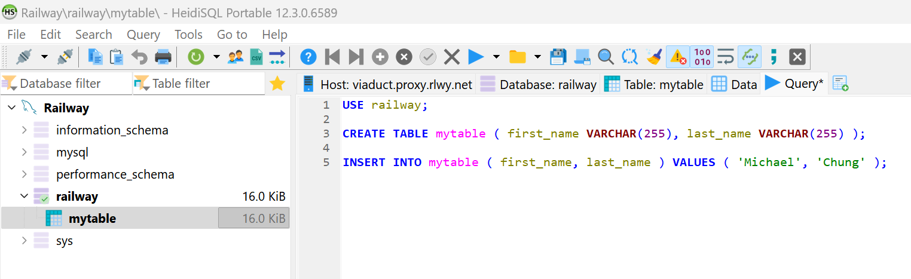This screenshot has height=279, width=911.
Task: Click the yellow star favorites icon
Action: point(277,84)
